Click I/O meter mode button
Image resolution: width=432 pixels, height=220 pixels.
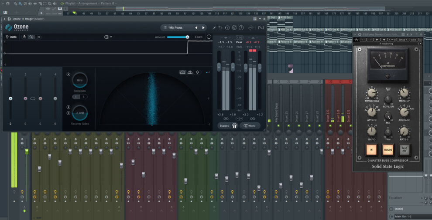[x=240, y=37]
